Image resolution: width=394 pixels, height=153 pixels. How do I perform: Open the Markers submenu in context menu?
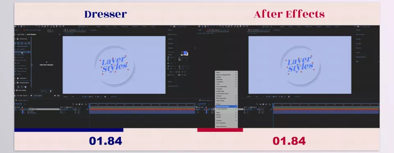(x=226, y=96)
